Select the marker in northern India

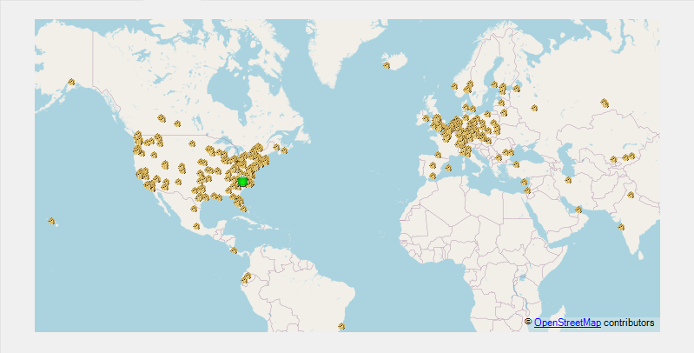[x=631, y=195]
